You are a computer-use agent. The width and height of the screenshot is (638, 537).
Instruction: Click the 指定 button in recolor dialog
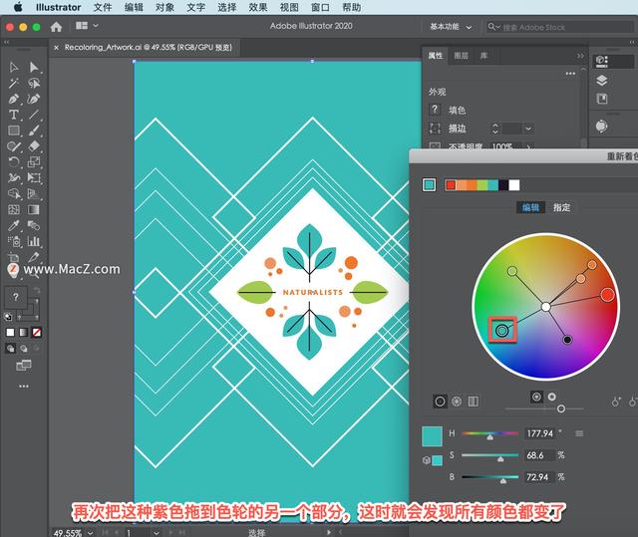click(562, 207)
